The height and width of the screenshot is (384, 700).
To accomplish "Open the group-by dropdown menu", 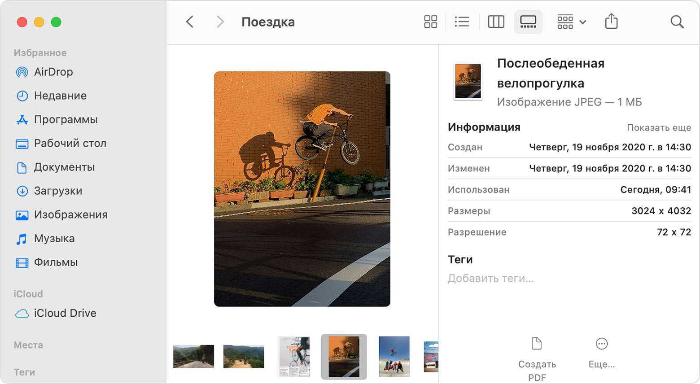I will pos(571,22).
